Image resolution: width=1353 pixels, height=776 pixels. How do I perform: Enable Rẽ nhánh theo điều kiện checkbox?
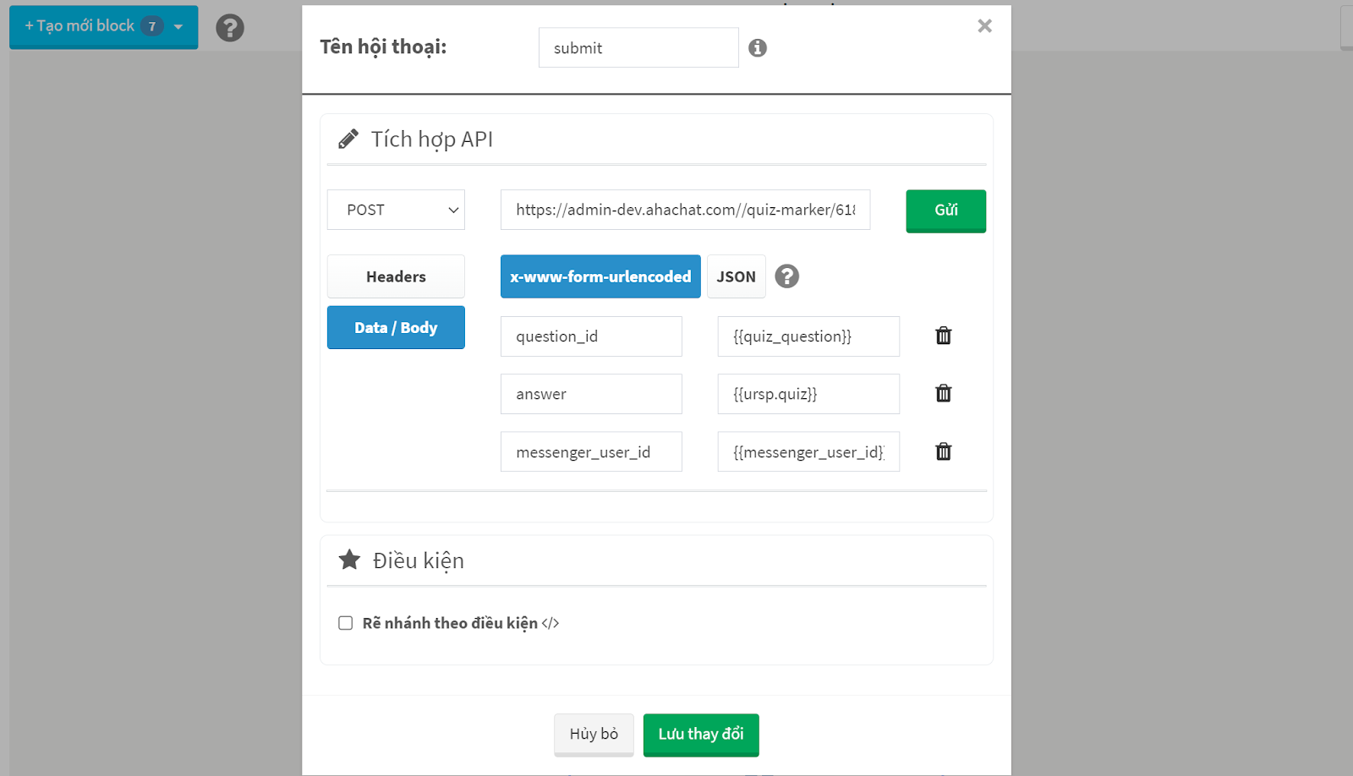click(x=346, y=623)
